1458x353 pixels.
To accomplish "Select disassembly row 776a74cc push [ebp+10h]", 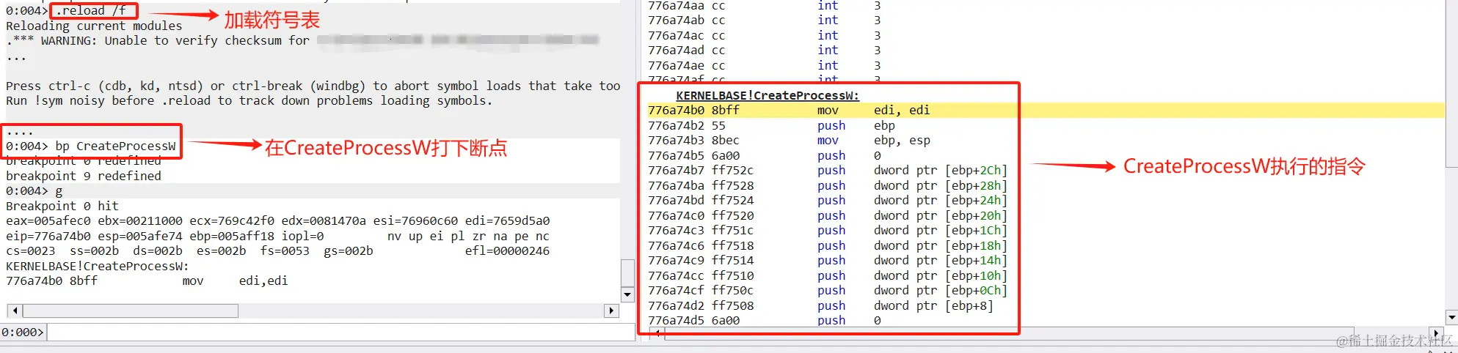I will click(x=828, y=275).
